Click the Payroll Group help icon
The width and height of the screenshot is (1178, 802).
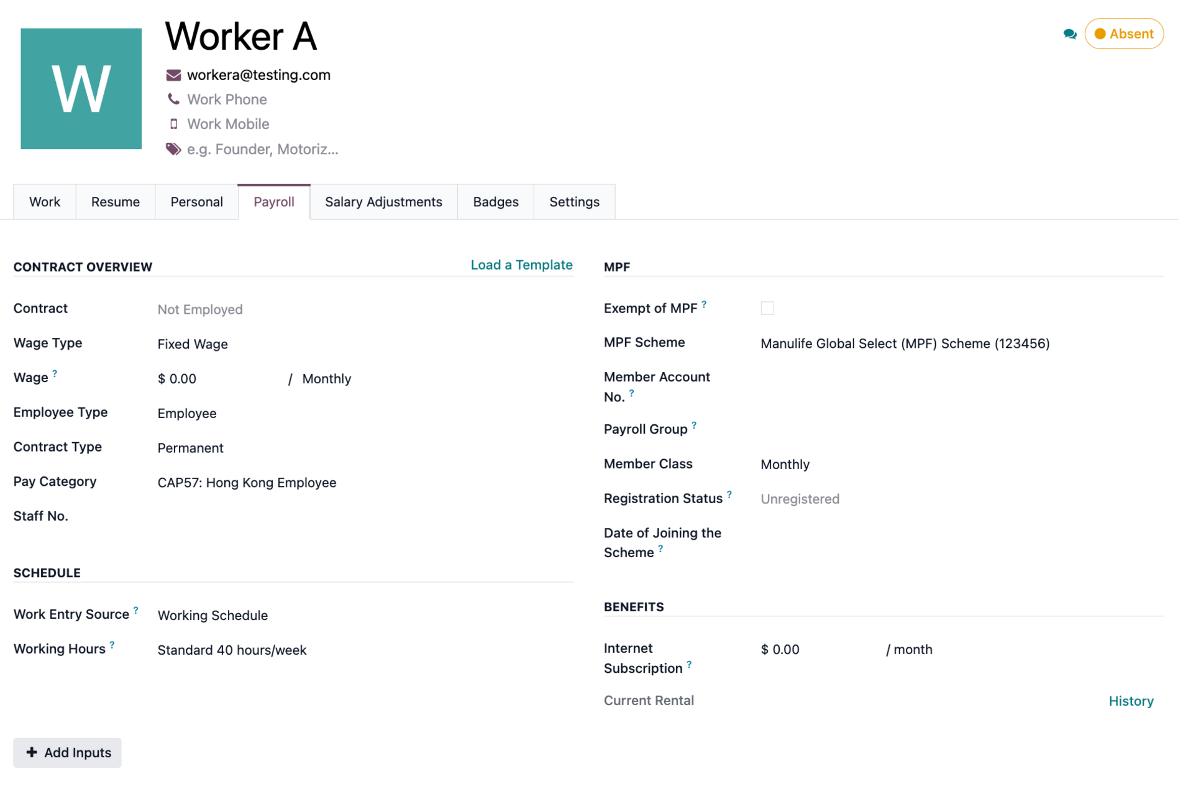point(694,426)
